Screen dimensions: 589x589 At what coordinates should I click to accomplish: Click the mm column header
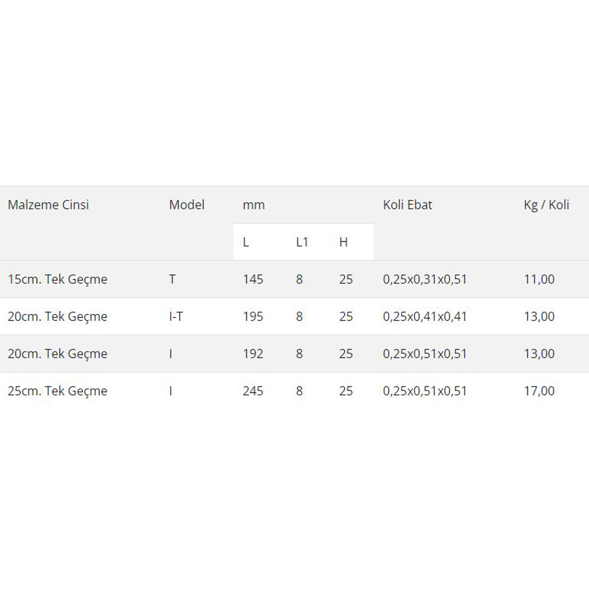point(253,205)
